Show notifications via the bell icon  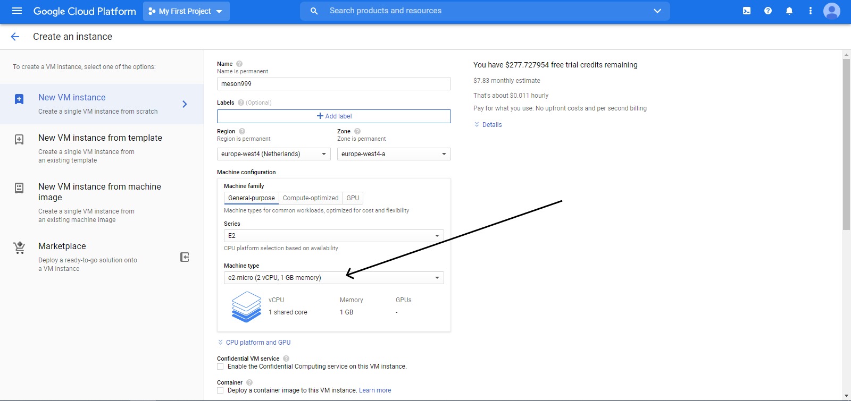pos(789,11)
